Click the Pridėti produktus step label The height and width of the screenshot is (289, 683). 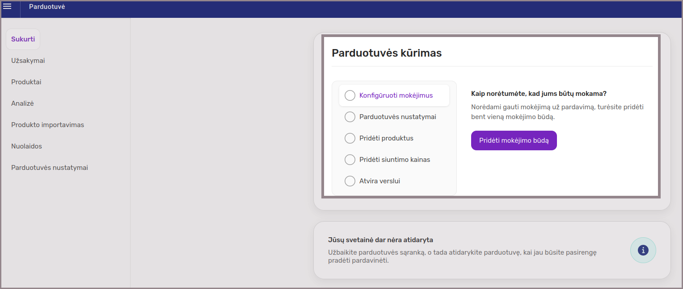[x=386, y=138]
